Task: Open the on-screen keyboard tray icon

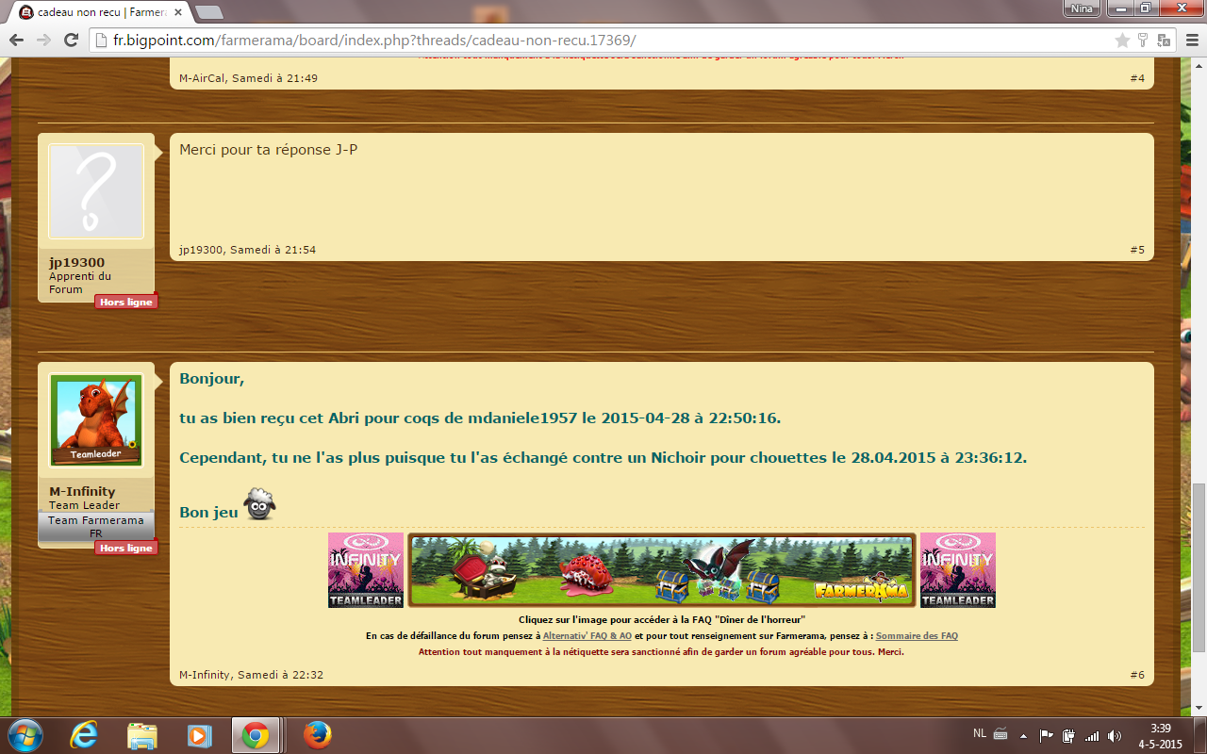Action: pyautogui.click(x=1000, y=735)
